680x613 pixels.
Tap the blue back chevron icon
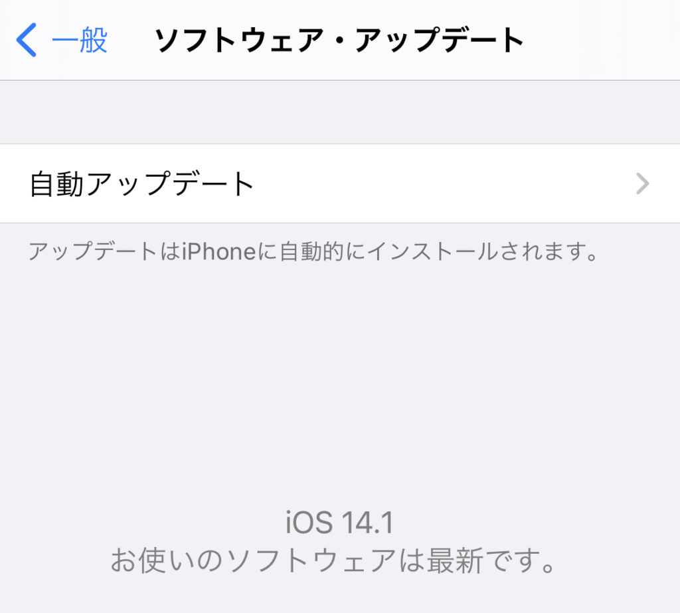[x=27, y=40]
